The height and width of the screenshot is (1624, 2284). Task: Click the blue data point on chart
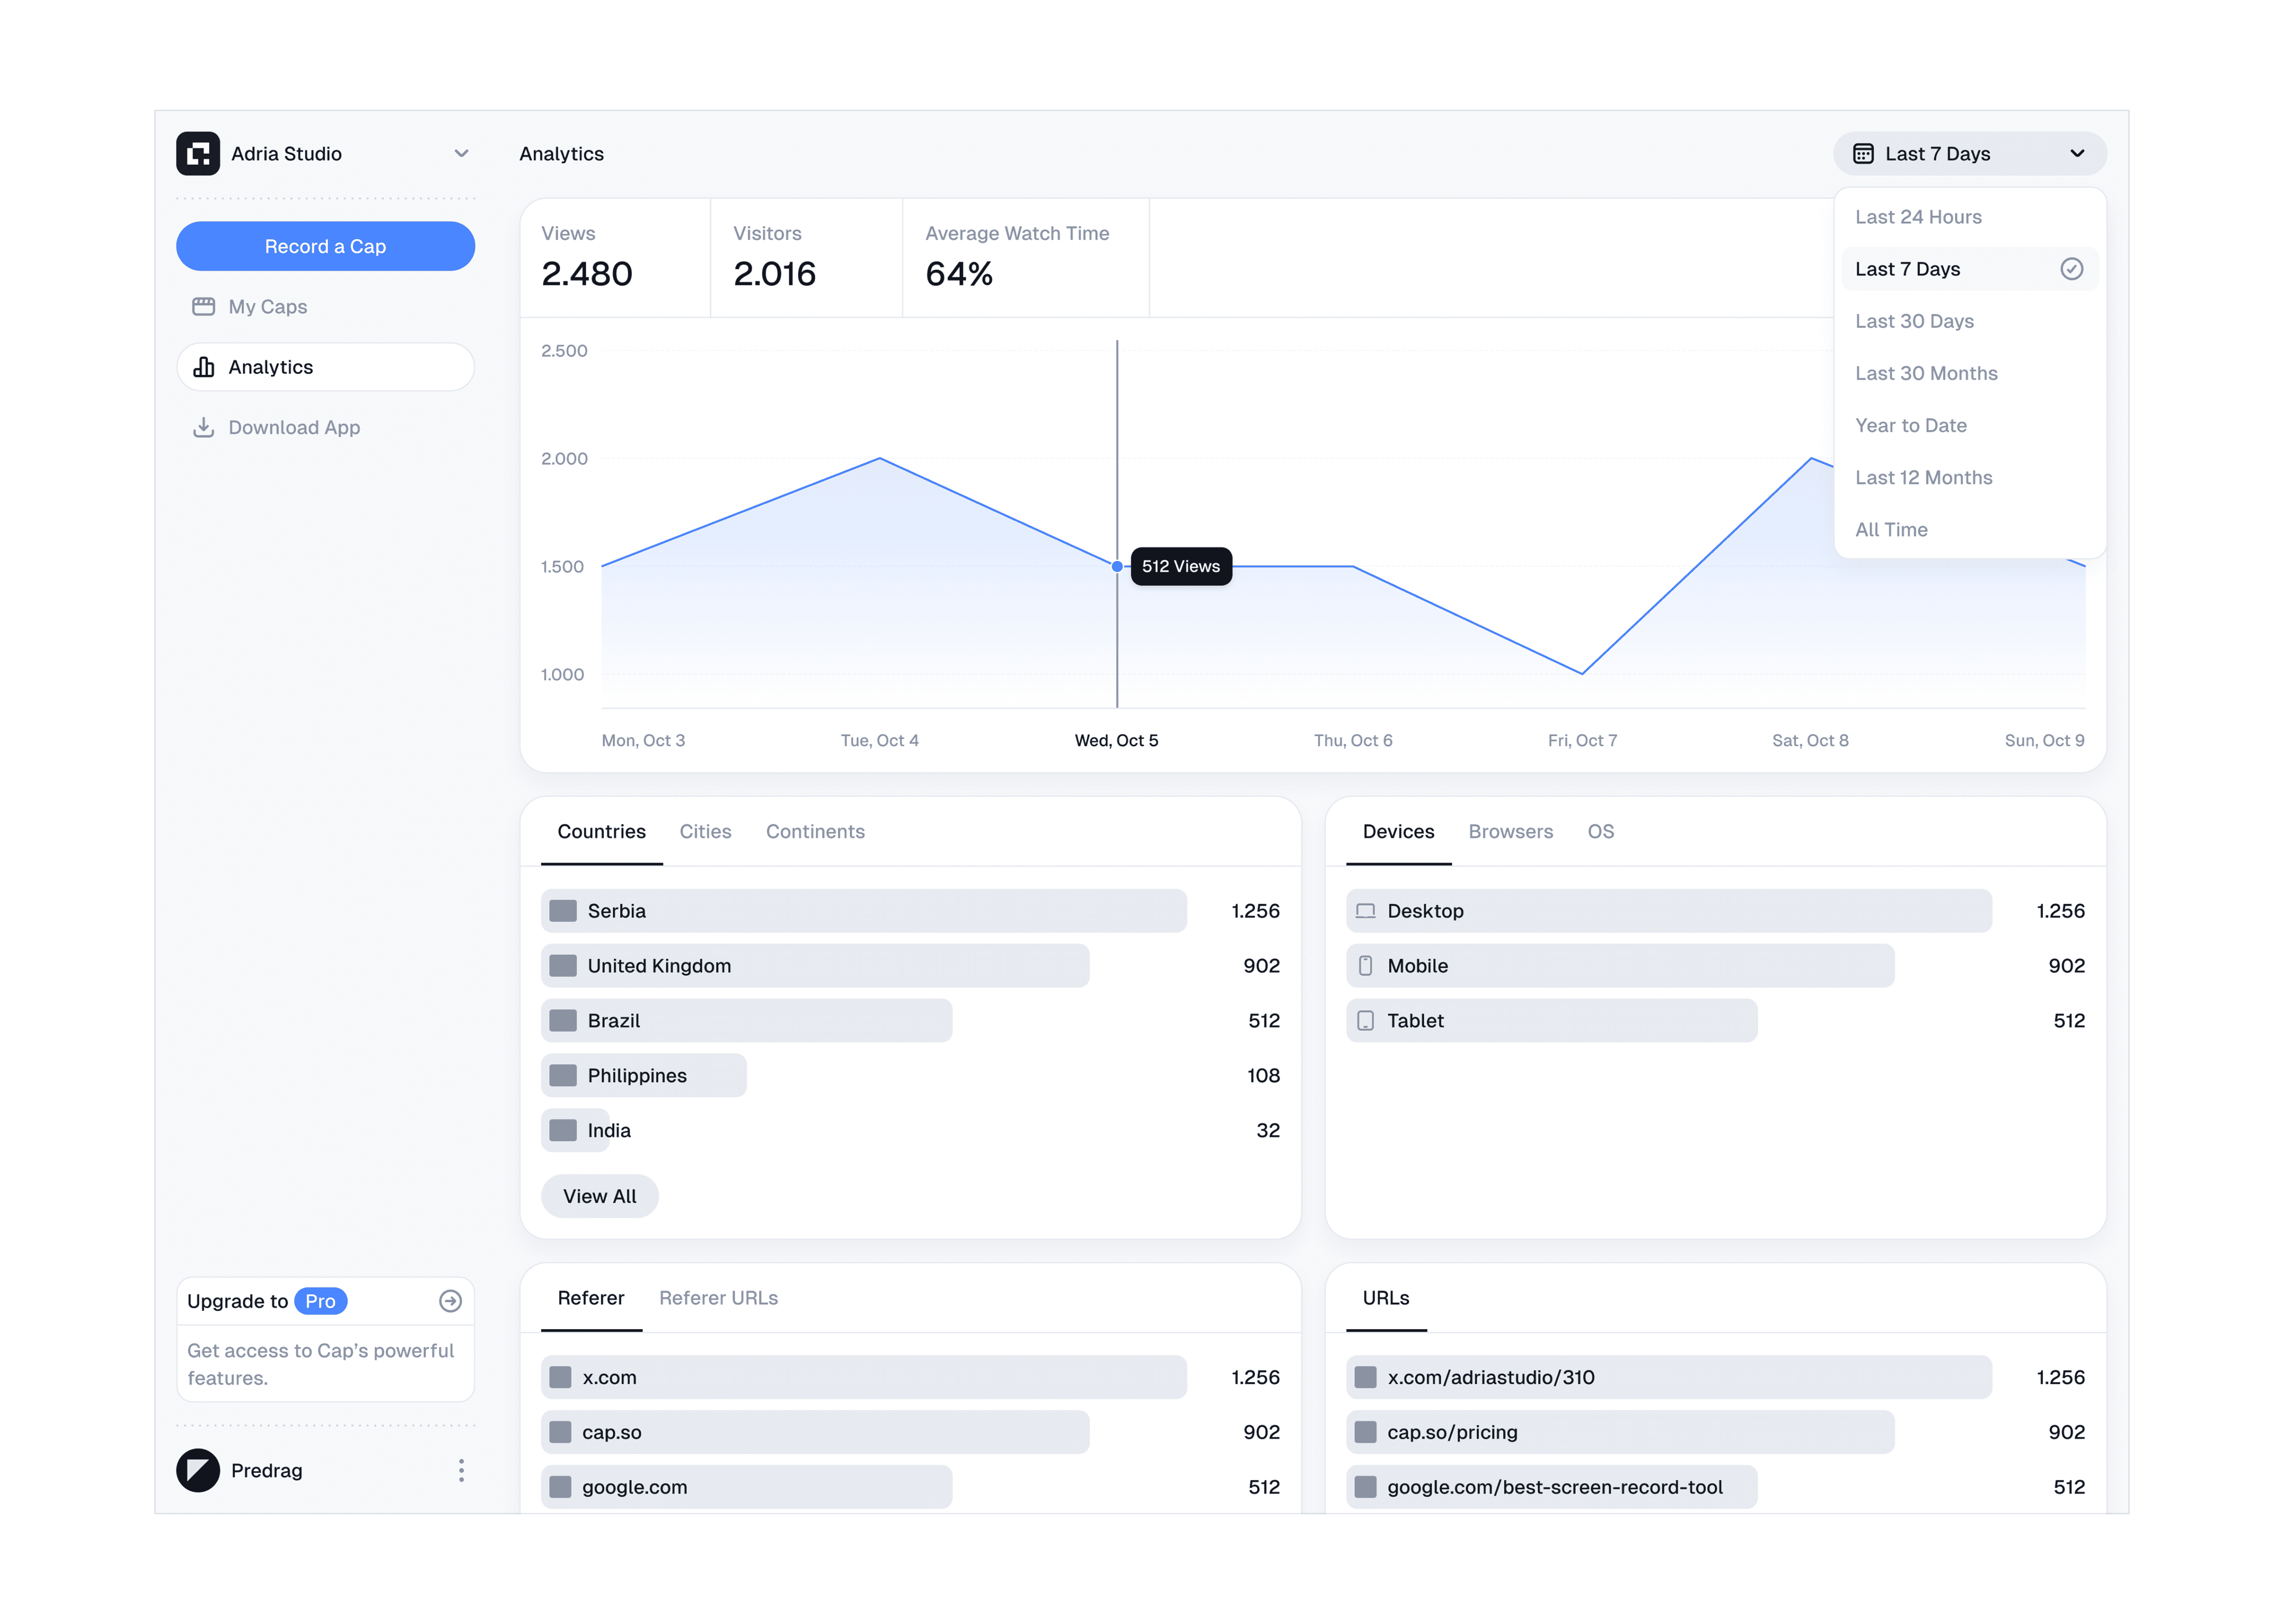click(1117, 567)
